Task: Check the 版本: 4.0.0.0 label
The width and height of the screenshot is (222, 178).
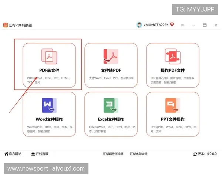Action: click(x=207, y=154)
